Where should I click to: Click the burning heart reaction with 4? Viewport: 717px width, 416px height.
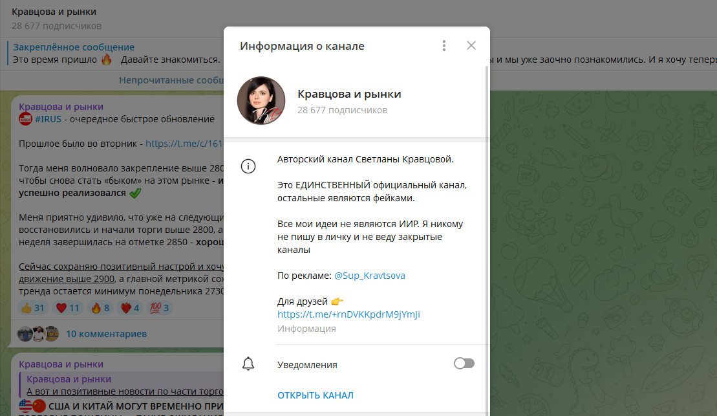click(130, 308)
